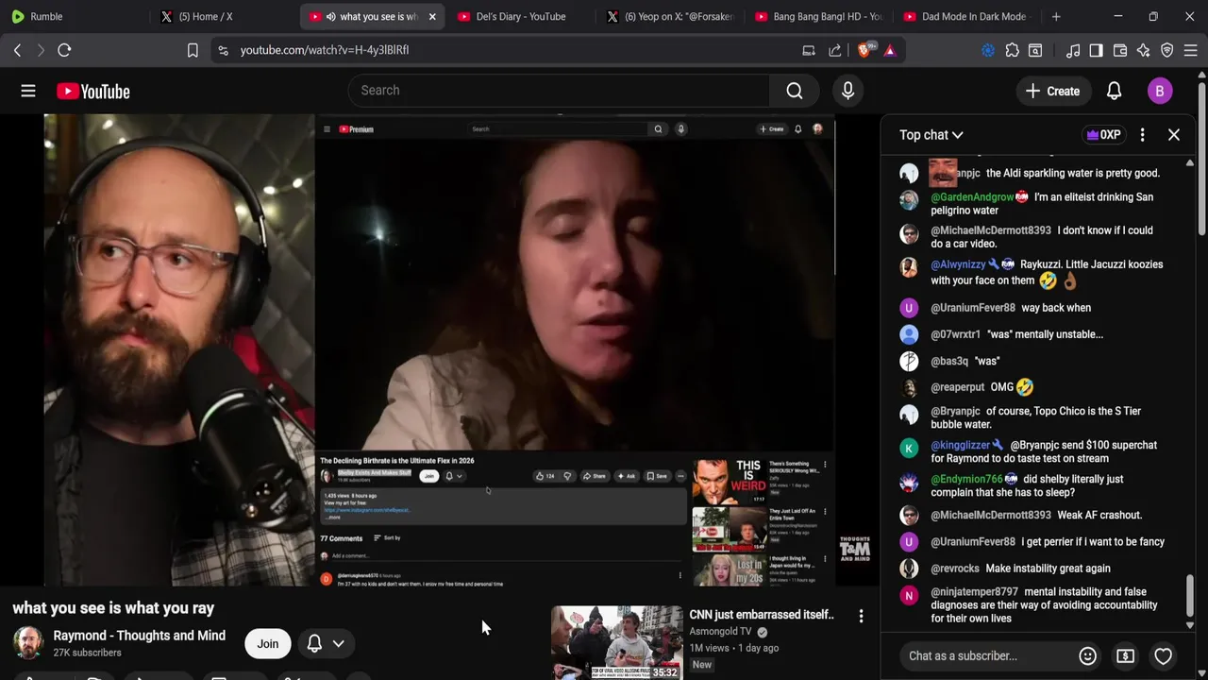The height and width of the screenshot is (680, 1208).
Task: Go back to the previous page
Action: 17,50
